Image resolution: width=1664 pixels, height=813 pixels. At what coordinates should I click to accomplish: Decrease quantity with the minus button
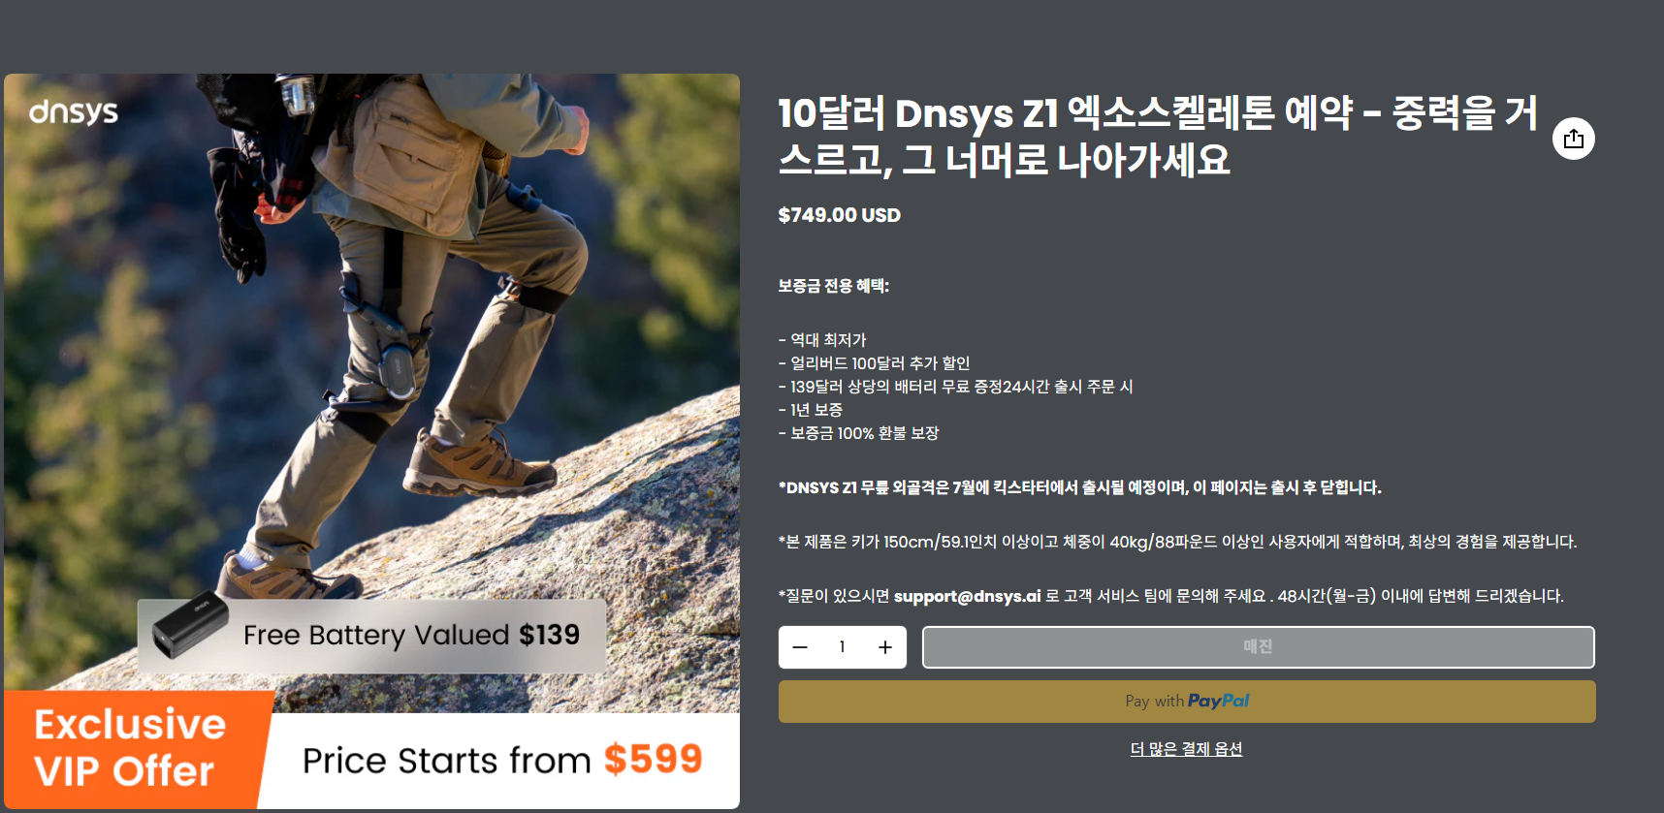point(800,647)
